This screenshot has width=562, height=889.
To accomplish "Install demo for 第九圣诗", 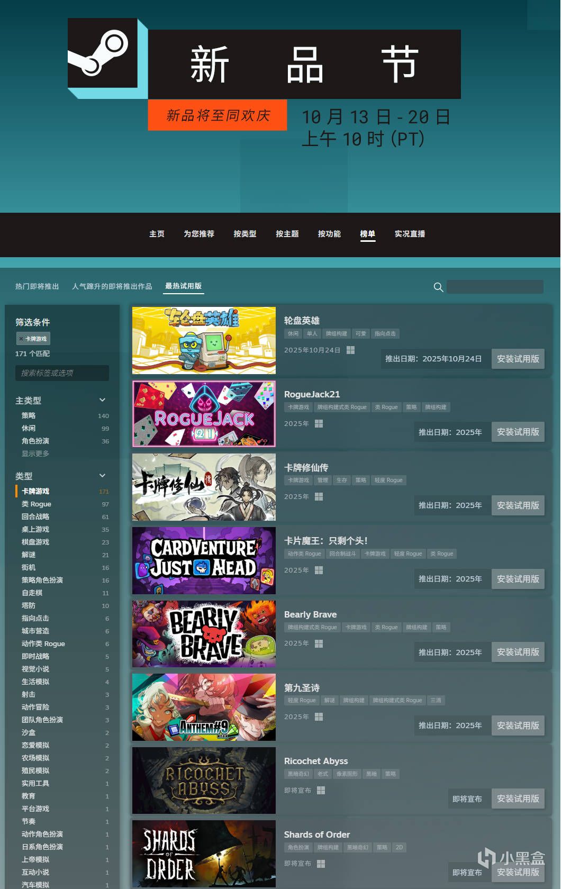I will pyautogui.click(x=518, y=725).
